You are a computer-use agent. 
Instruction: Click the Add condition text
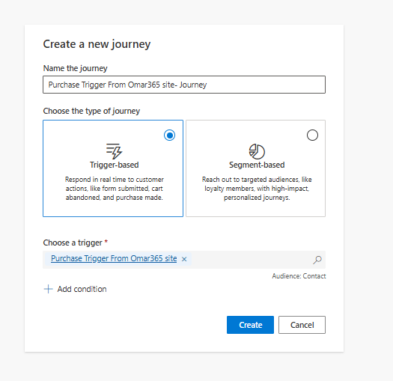pyautogui.click(x=82, y=289)
